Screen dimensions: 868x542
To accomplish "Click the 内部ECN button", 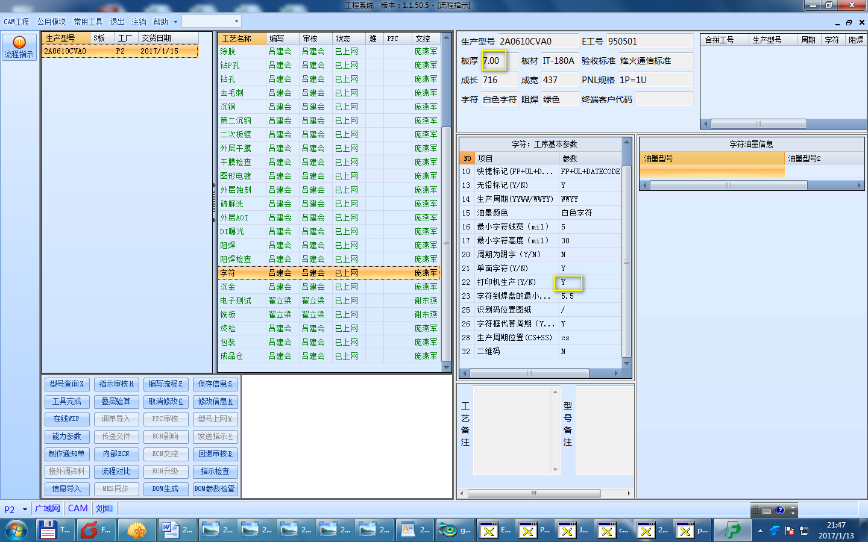I will tap(116, 453).
